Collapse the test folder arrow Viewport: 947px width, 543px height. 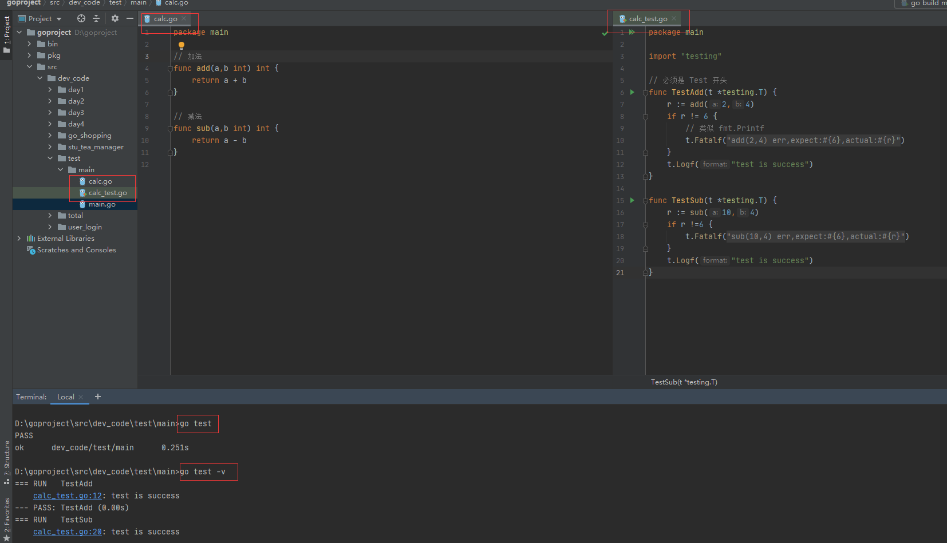click(x=50, y=158)
